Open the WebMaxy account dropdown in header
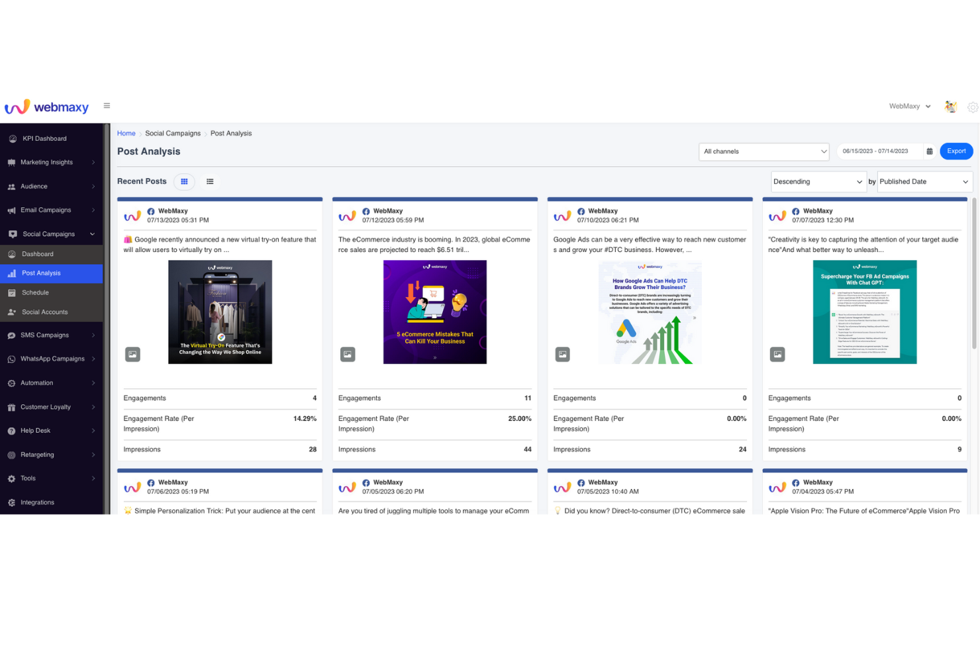The width and height of the screenshot is (980, 653). (x=910, y=107)
